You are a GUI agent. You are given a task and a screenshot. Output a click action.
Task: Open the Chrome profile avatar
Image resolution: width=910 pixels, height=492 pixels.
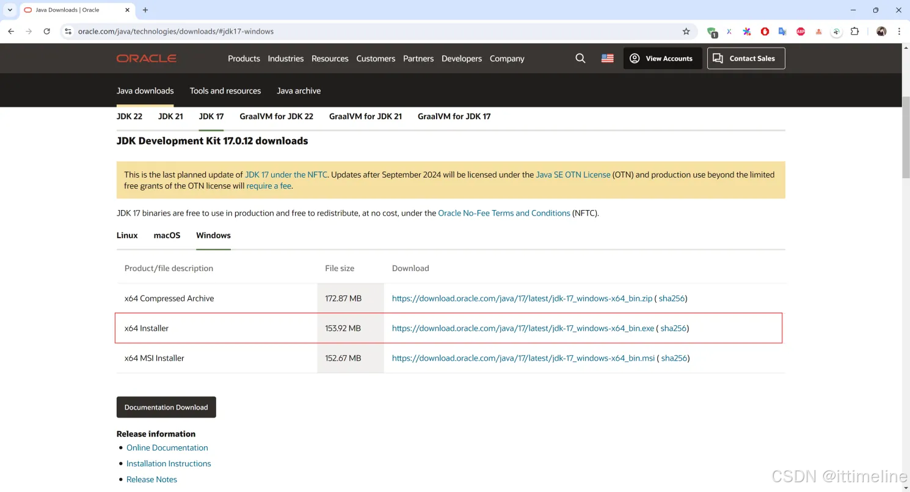(x=881, y=31)
